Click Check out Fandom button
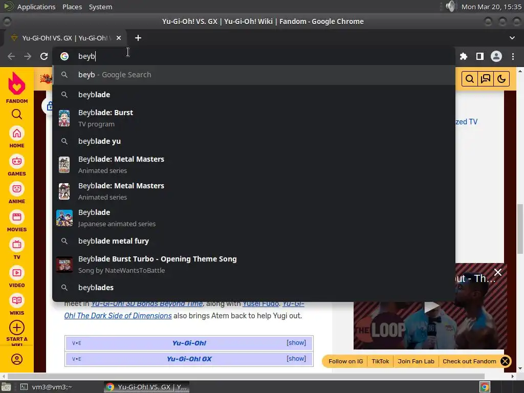The width and height of the screenshot is (524, 393). tap(469, 361)
